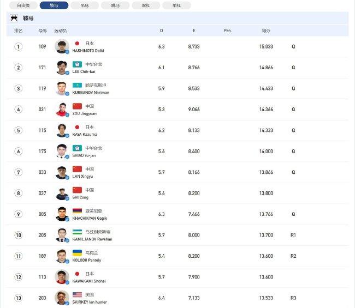The image size is (355, 308).
Task: Switch to the 自由操 tab
Action: (23, 5)
